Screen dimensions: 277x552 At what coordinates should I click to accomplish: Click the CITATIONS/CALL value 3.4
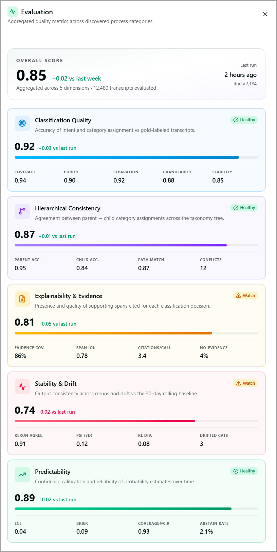click(142, 356)
